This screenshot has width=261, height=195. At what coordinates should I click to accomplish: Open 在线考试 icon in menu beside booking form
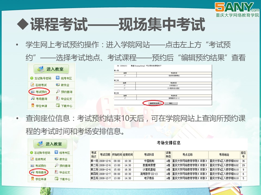[33, 85]
